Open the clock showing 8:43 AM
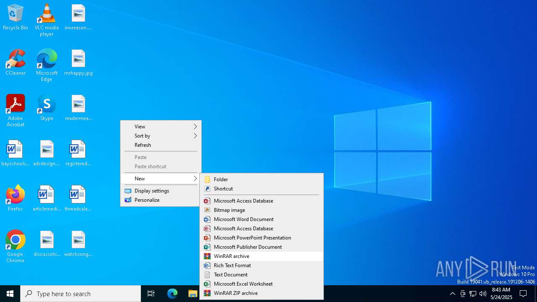 (501, 294)
